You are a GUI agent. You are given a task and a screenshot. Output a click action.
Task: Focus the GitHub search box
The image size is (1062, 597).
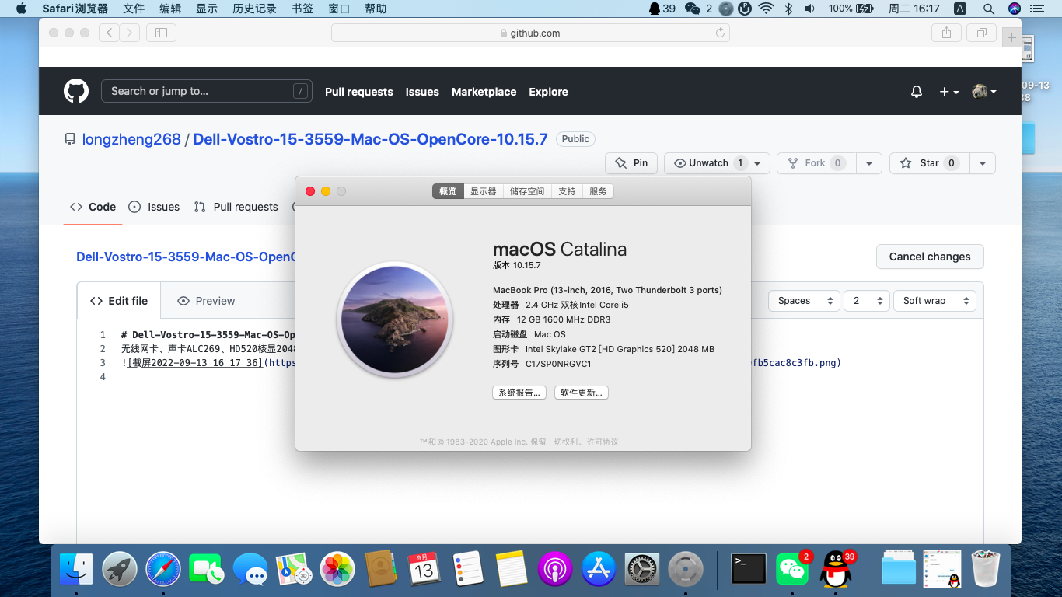(x=206, y=91)
